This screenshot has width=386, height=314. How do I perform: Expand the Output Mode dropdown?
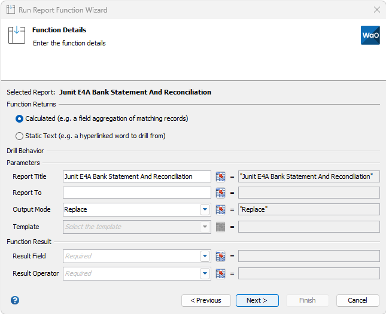tap(205, 209)
